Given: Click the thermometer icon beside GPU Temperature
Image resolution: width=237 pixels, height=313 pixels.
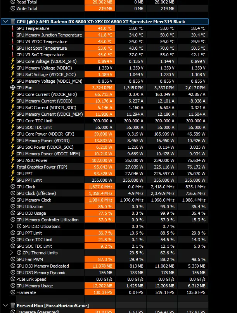Looking at the screenshot, I should tap(13, 28).
